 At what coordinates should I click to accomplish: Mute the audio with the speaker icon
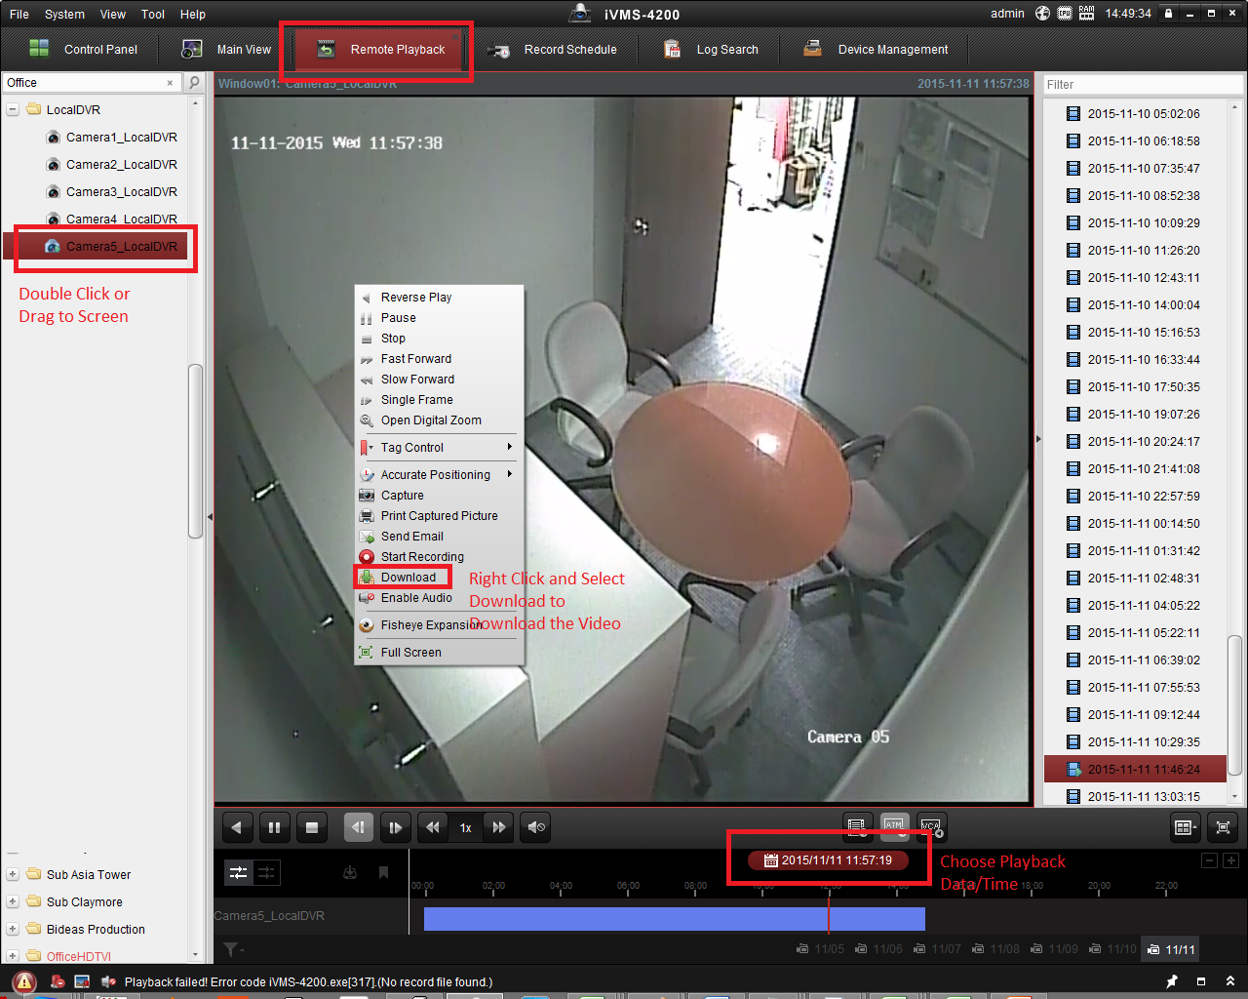[536, 827]
